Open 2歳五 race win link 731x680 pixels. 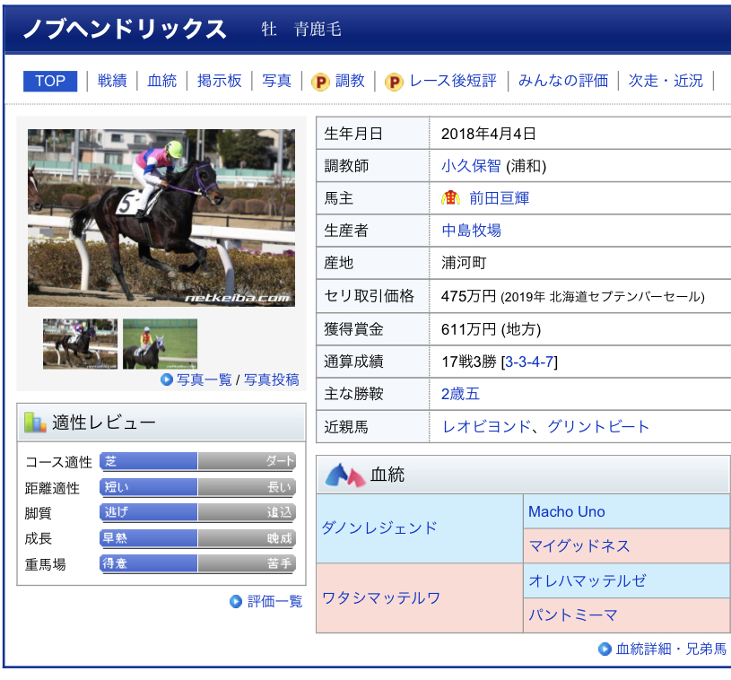click(460, 394)
